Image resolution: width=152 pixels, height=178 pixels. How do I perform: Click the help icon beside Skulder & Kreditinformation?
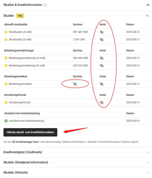pos(45,5)
